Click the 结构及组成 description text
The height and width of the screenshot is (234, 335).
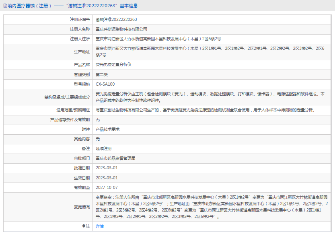(210, 97)
